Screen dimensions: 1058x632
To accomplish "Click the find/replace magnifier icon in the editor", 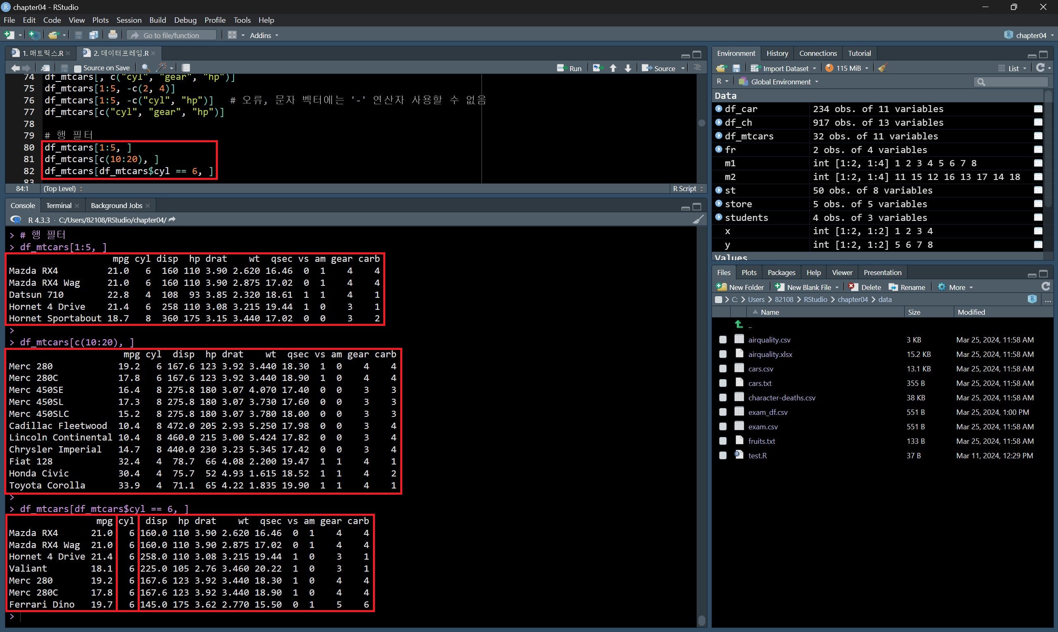I will [x=146, y=68].
